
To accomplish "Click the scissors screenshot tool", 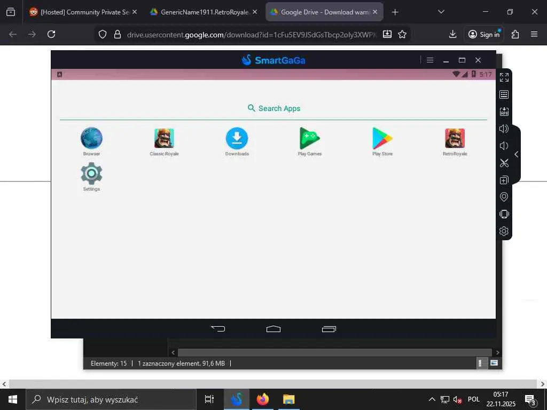I will [504, 163].
